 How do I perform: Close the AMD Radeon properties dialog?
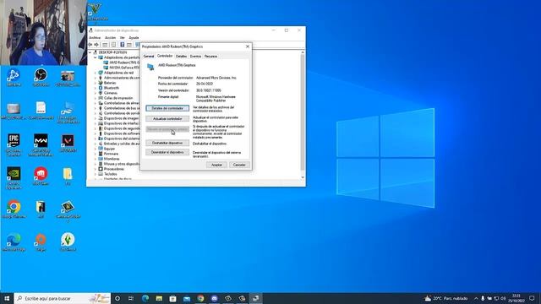248,46
